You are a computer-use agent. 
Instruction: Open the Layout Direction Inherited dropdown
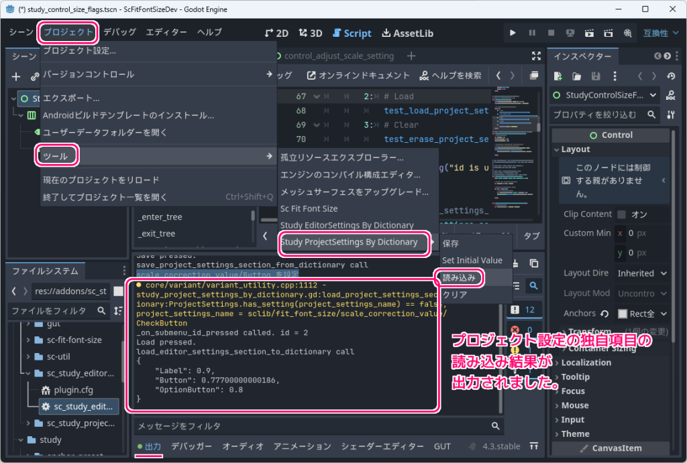[642, 273]
